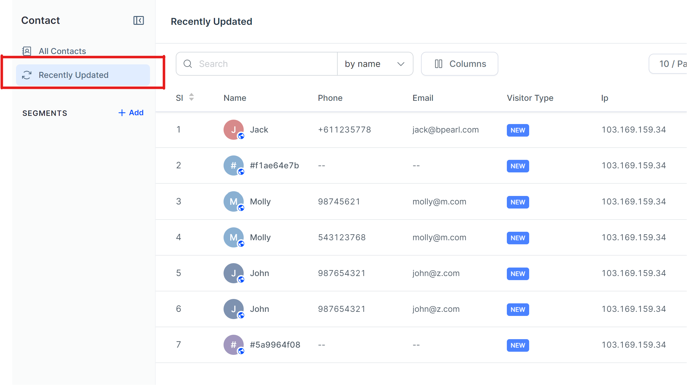This screenshot has width=687, height=385.
Task: Click phone number 543123768
Action: (x=342, y=237)
